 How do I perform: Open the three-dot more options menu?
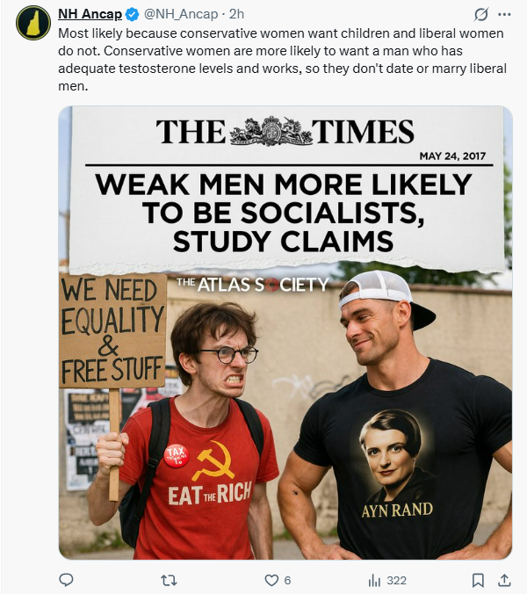[x=504, y=14]
